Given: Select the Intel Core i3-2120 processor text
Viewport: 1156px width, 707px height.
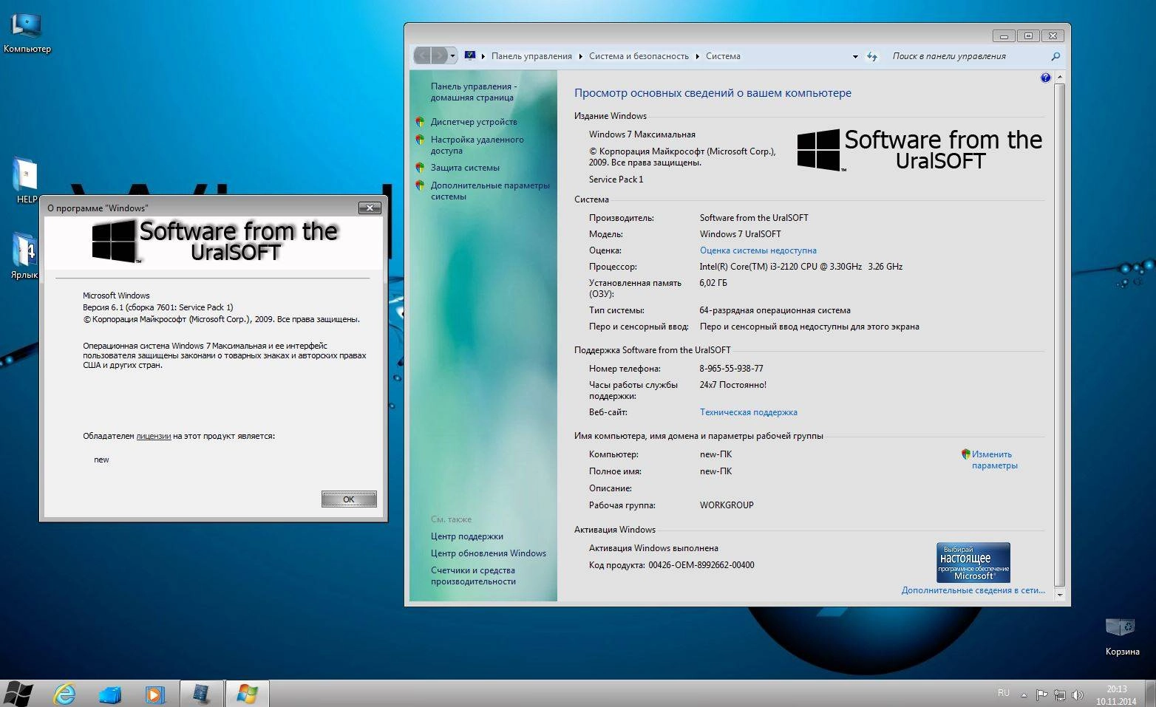Looking at the screenshot, I should 800,267.
